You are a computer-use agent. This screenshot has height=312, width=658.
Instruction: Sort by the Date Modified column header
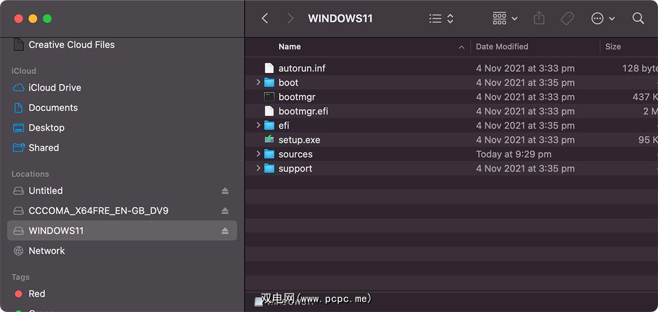click(x=502, y=47)
